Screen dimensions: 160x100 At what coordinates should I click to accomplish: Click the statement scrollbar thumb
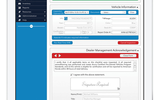tap(135, 65)
